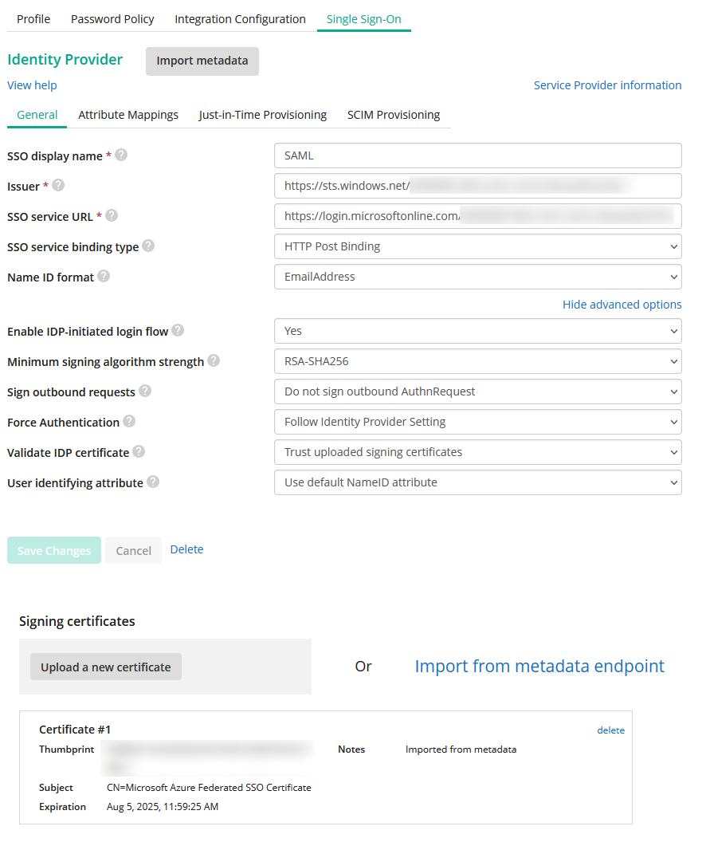Screen dimensions: 710x842
Task: Click help icon next to SSO service URL
Action: tap(112, 216)
